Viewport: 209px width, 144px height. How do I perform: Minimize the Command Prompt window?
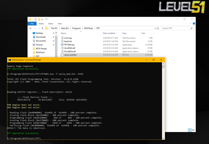146,60
